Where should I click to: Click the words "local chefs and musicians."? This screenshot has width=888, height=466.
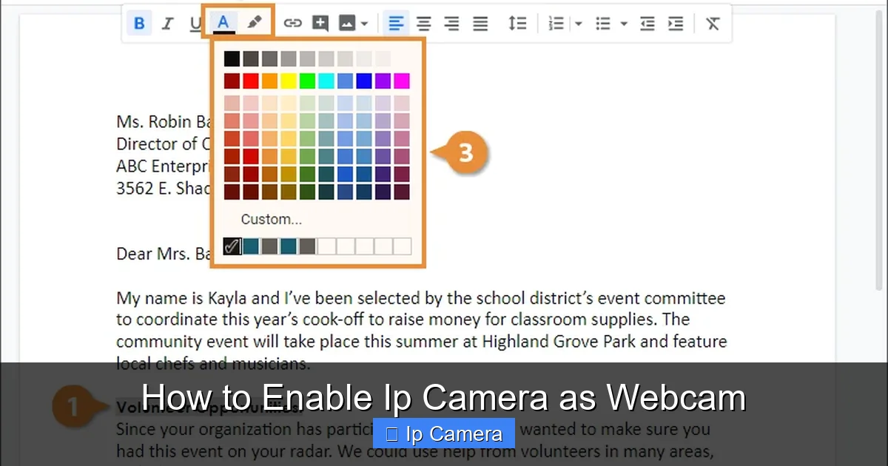click(213, 363)
